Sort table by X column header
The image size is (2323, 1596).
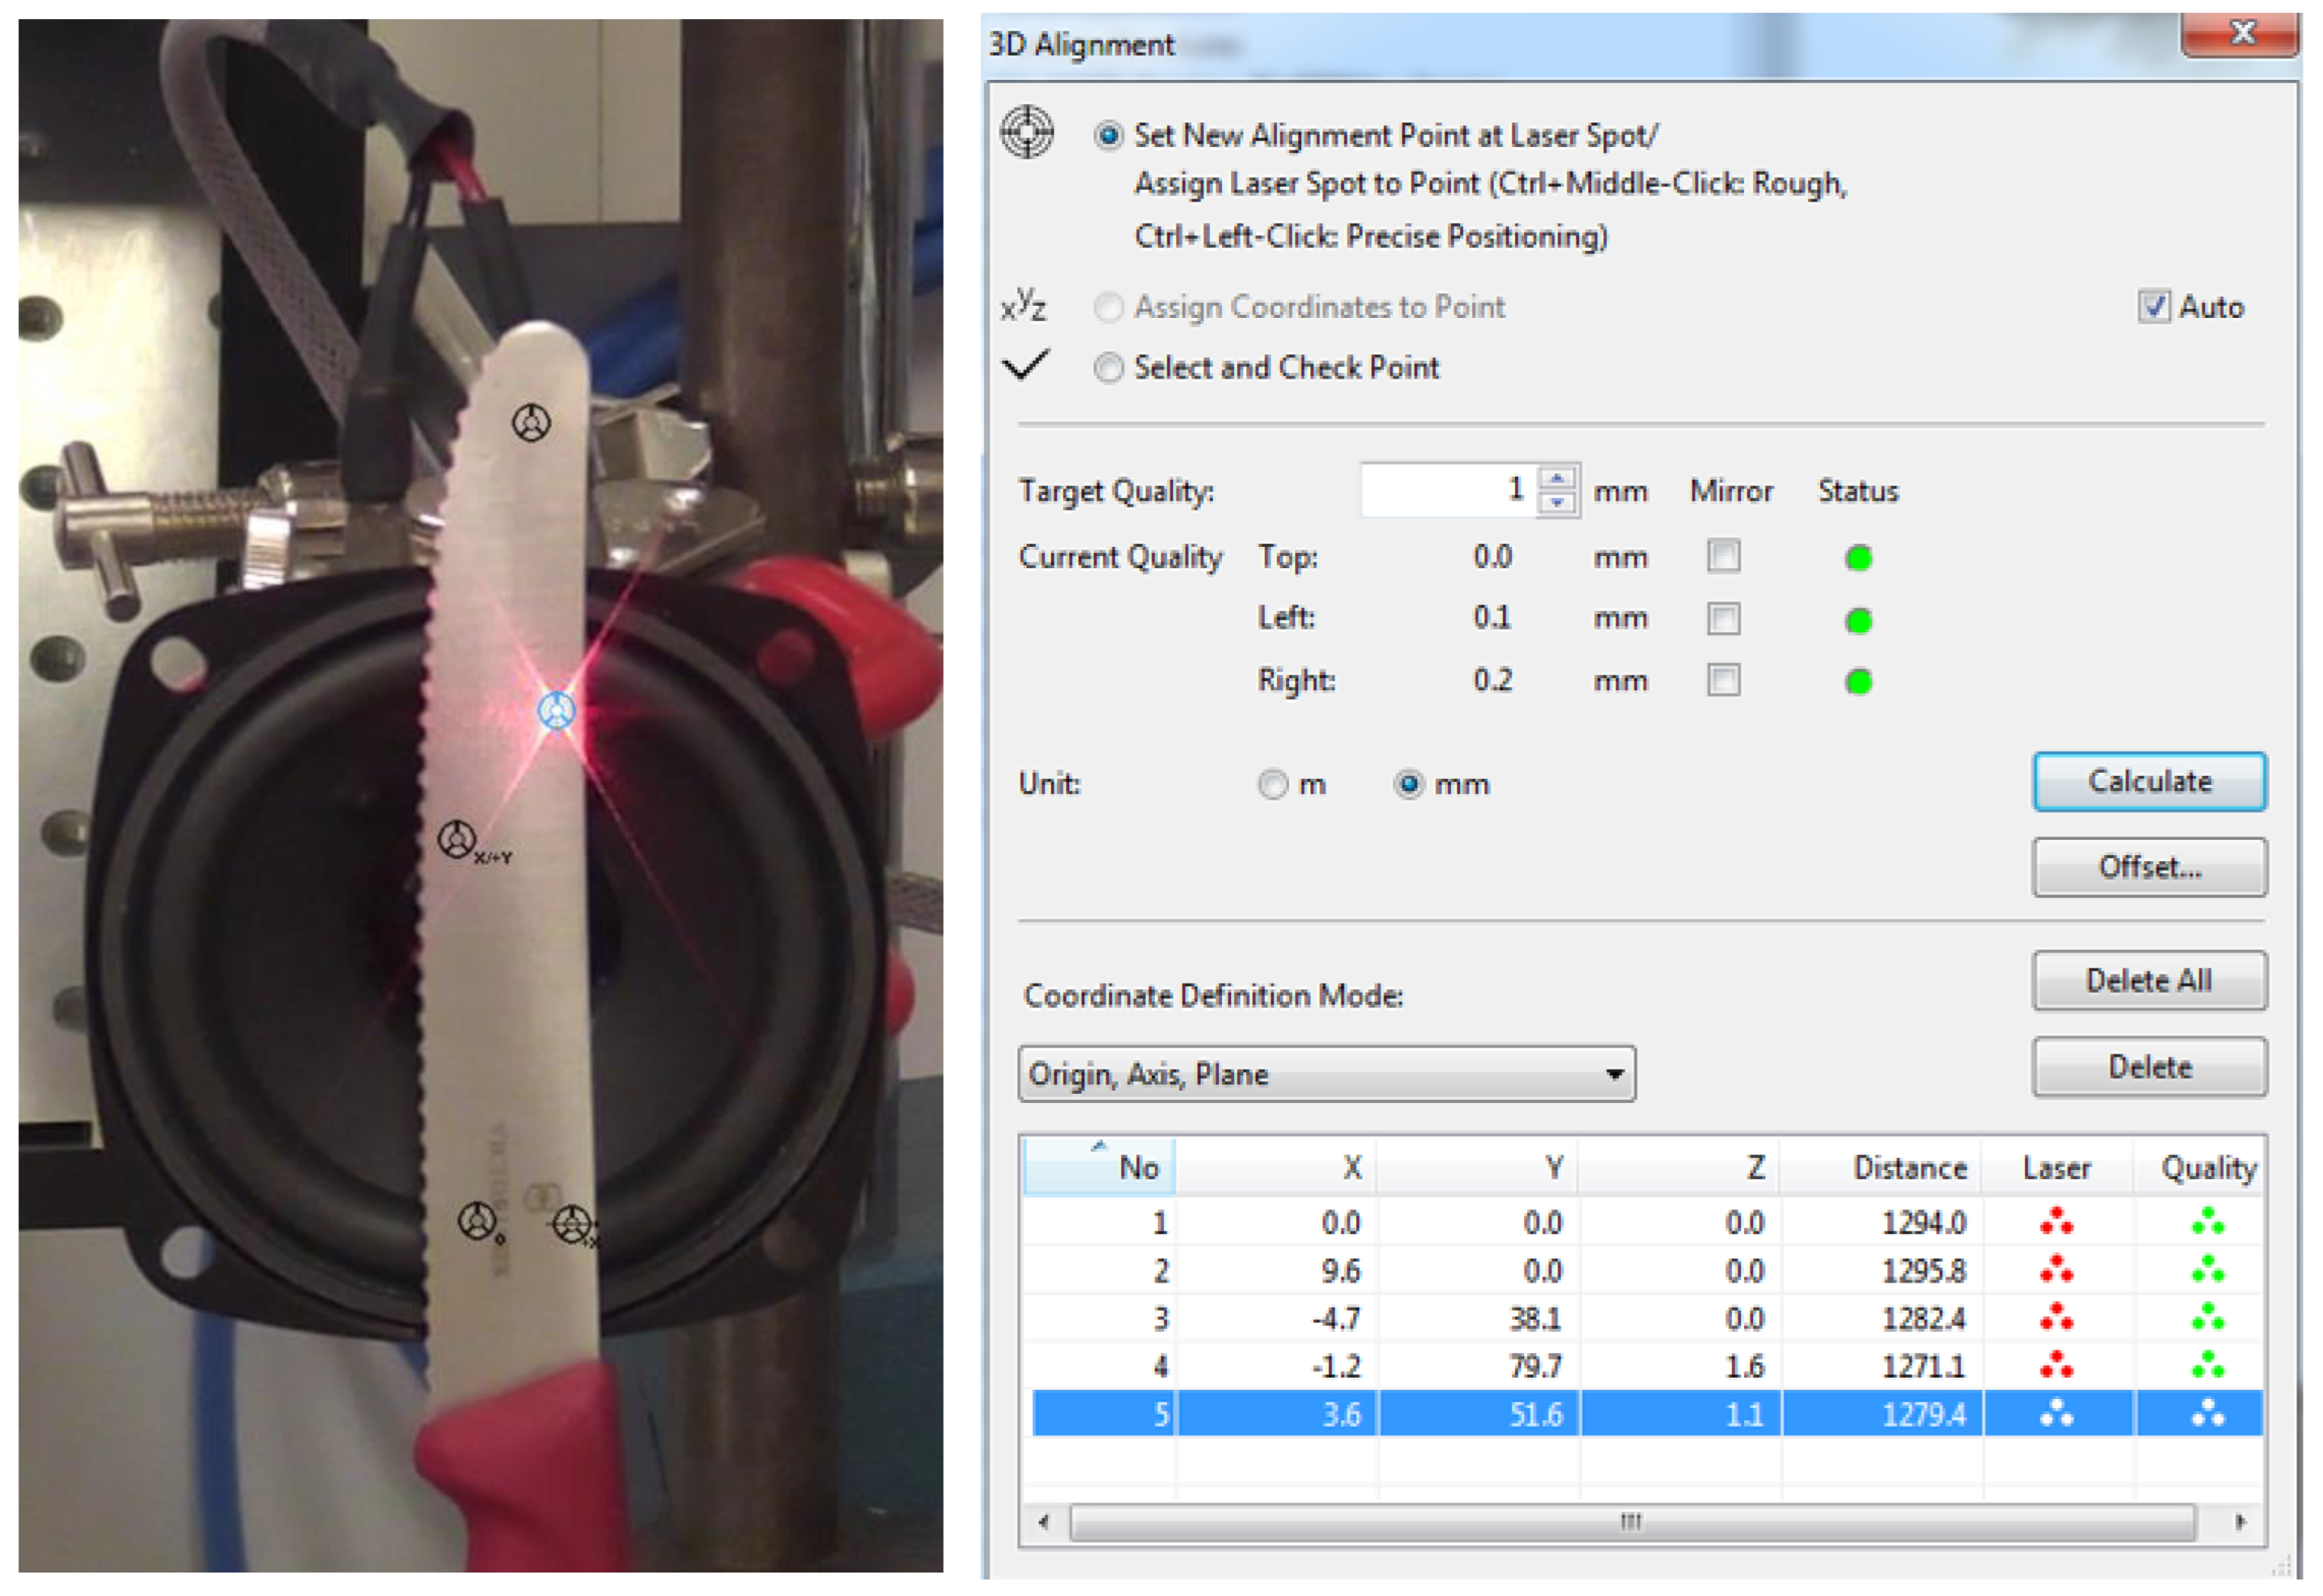1276,1166
